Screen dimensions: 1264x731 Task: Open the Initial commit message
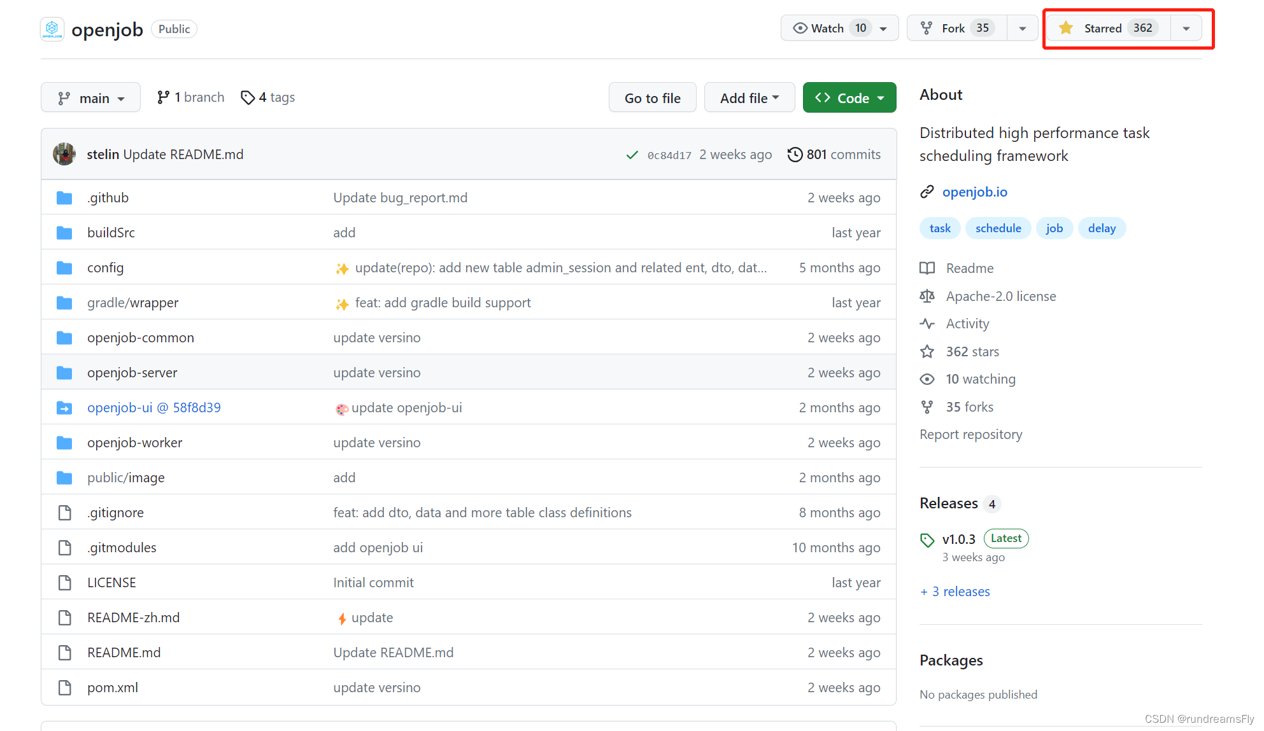[373, 583]
